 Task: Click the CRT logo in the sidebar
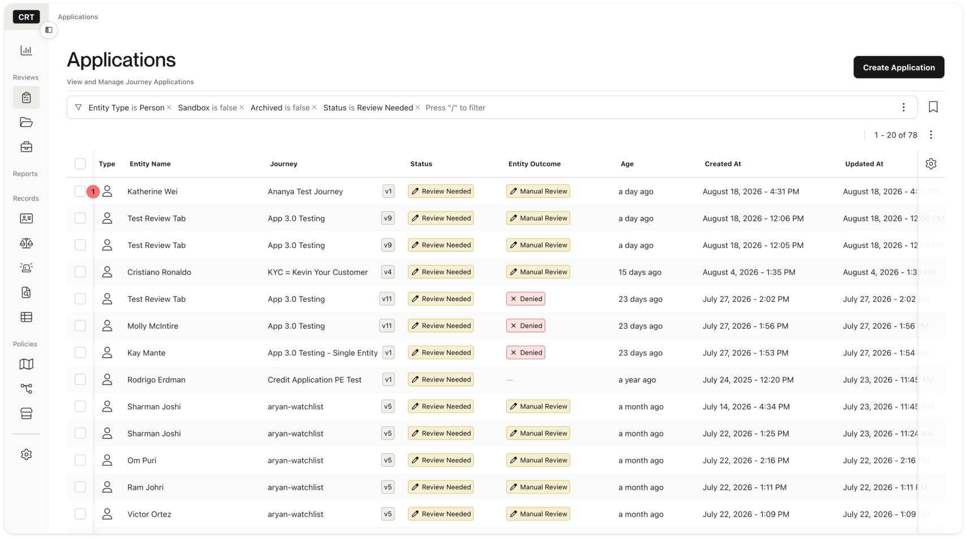(x=26, y=17)
